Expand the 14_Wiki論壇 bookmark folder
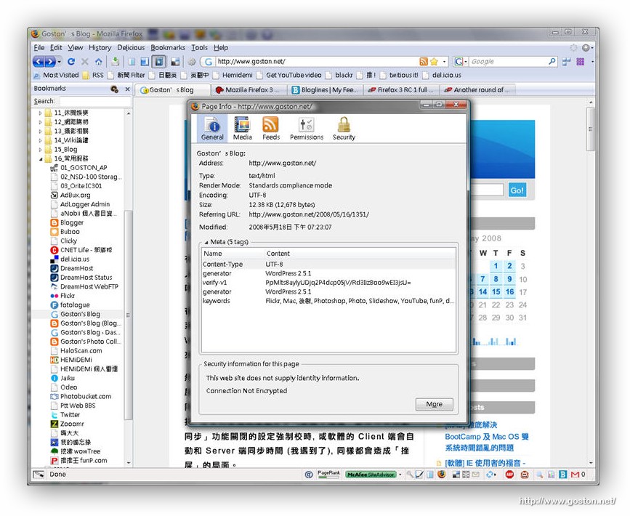The width and height of the screenshot is (630, 516). tap(40, 140)
